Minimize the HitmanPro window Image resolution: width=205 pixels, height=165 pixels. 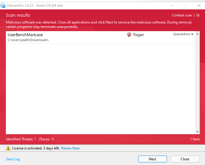(172, 6)
